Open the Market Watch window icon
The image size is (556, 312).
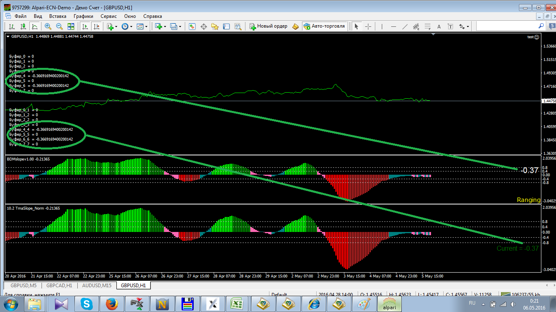point(192,26)
